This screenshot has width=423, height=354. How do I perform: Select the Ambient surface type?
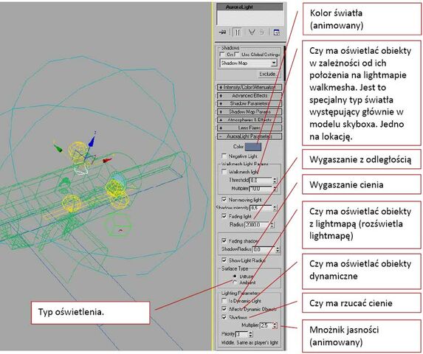point(235,282)
